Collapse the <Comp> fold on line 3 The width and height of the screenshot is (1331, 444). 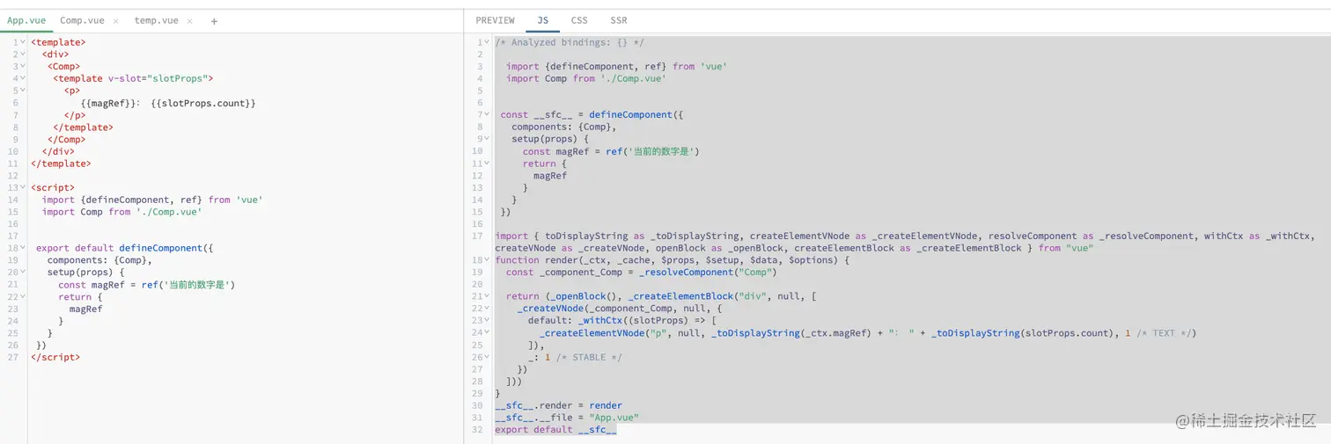[x=23, y=66]
